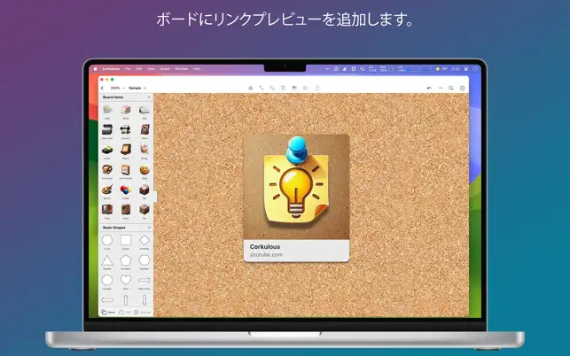Click the menu bar clock
The height and width of the screenshot is (356, 570).
tap(456, 69)
